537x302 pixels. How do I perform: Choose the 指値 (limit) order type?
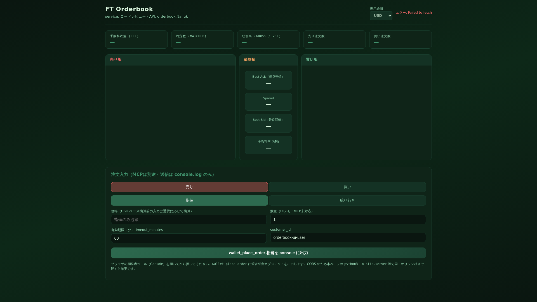[x=189, y=200]
